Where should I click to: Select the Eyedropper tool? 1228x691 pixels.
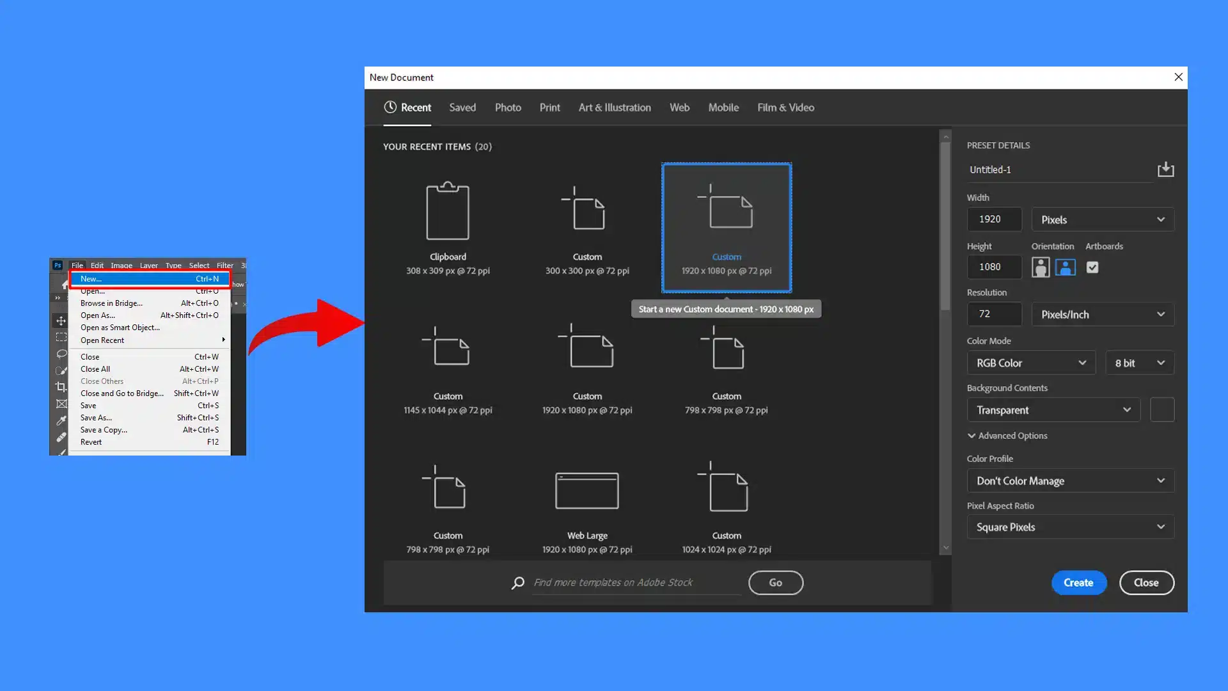pos(61,420)
